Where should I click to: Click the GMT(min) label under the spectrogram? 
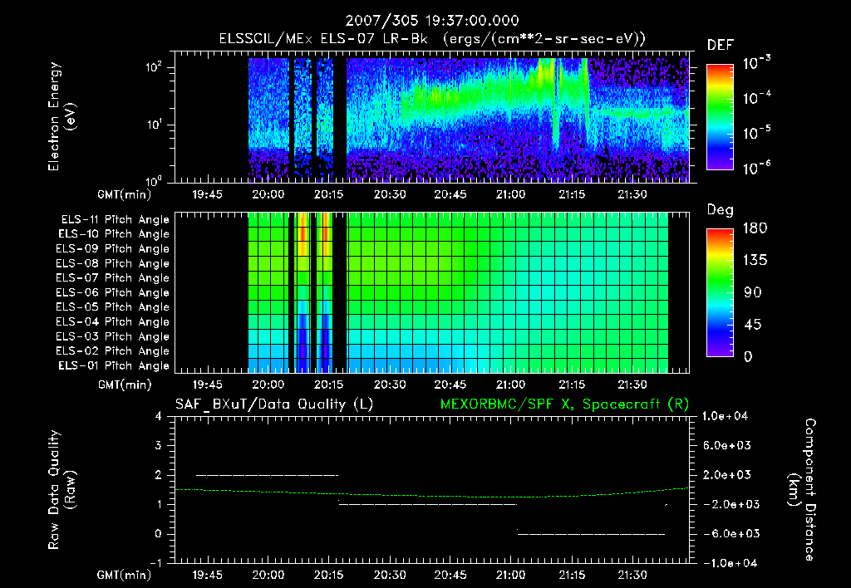(x=125, y=194)
